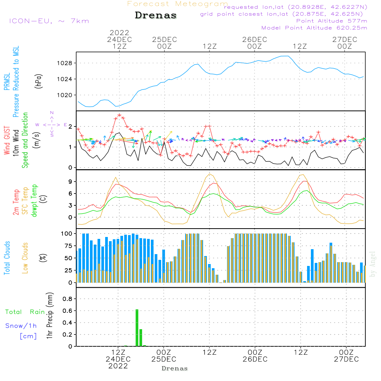Click the ICON-EU ~7km model label
Image resolution: width=381 pixels, height=381 pixels.
click(49, 21)
